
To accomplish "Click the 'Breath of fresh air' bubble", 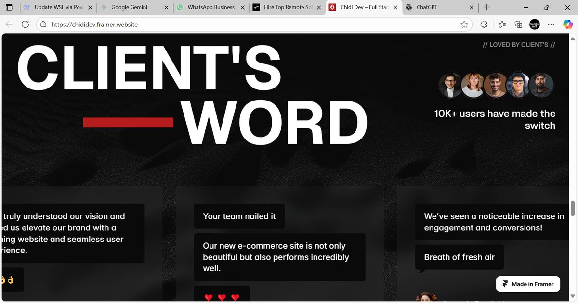I will click(x=460, y=257).
